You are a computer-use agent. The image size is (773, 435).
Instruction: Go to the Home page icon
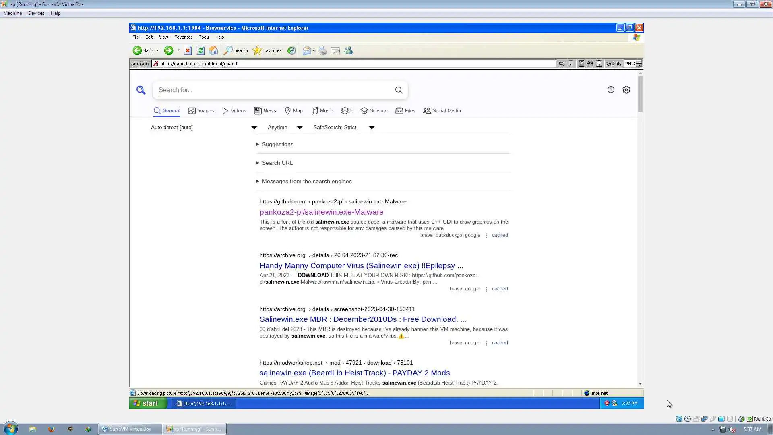pos(213,50)
